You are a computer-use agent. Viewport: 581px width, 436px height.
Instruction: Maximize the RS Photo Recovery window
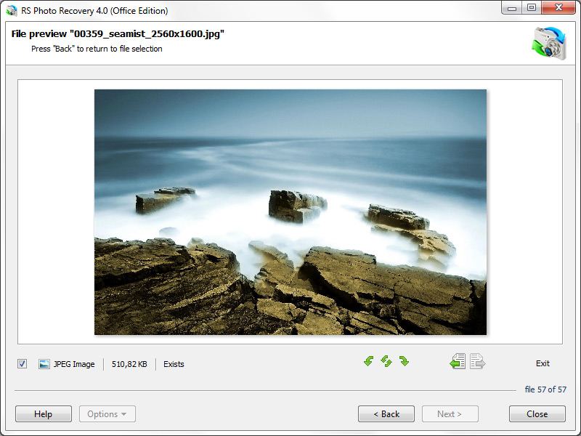click(x=532, y=7)
